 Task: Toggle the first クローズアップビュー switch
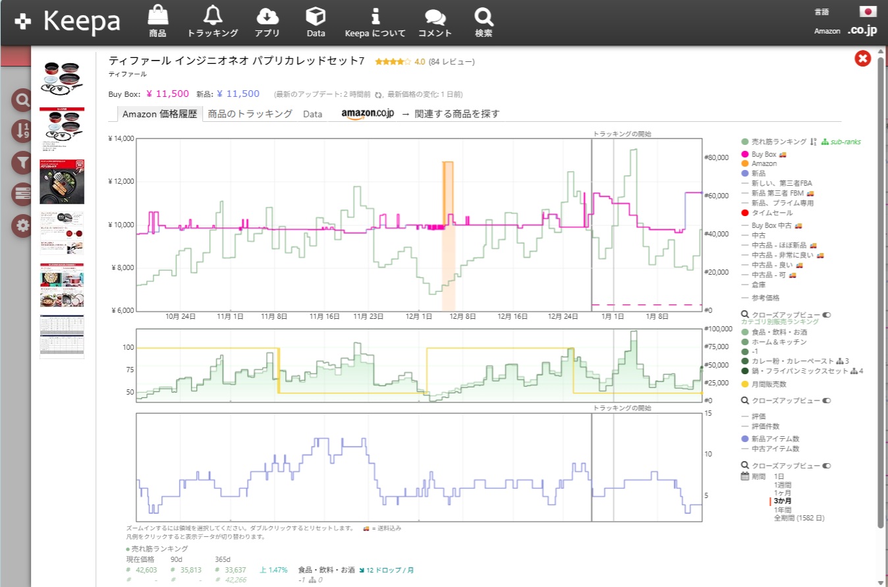point(827,315)
